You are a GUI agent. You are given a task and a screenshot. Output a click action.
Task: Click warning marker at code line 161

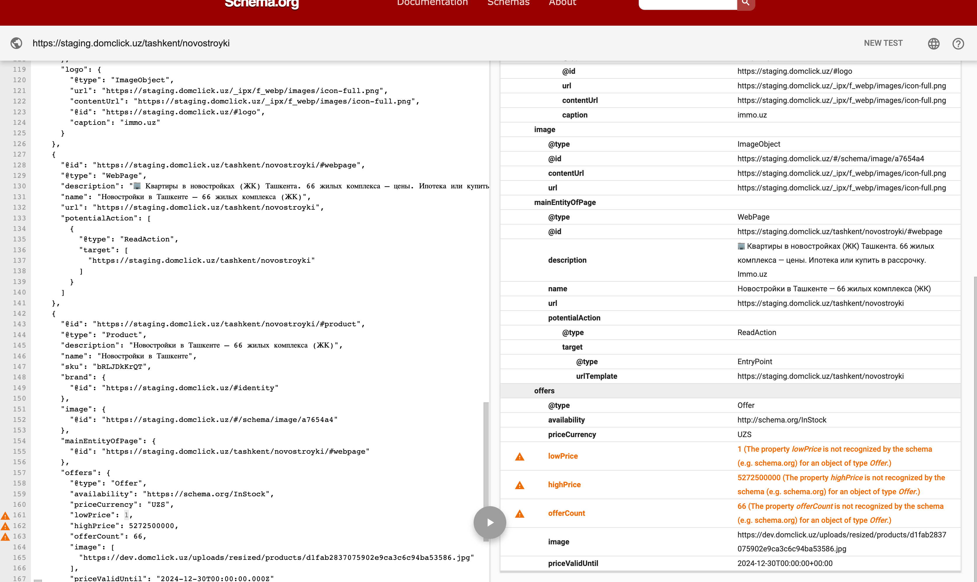click(x=6, y=515)
